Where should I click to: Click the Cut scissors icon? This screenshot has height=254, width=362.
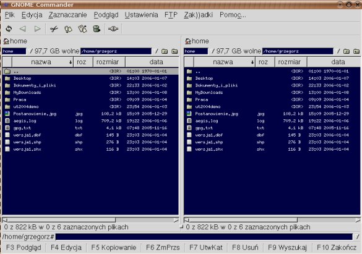(54, 29)
